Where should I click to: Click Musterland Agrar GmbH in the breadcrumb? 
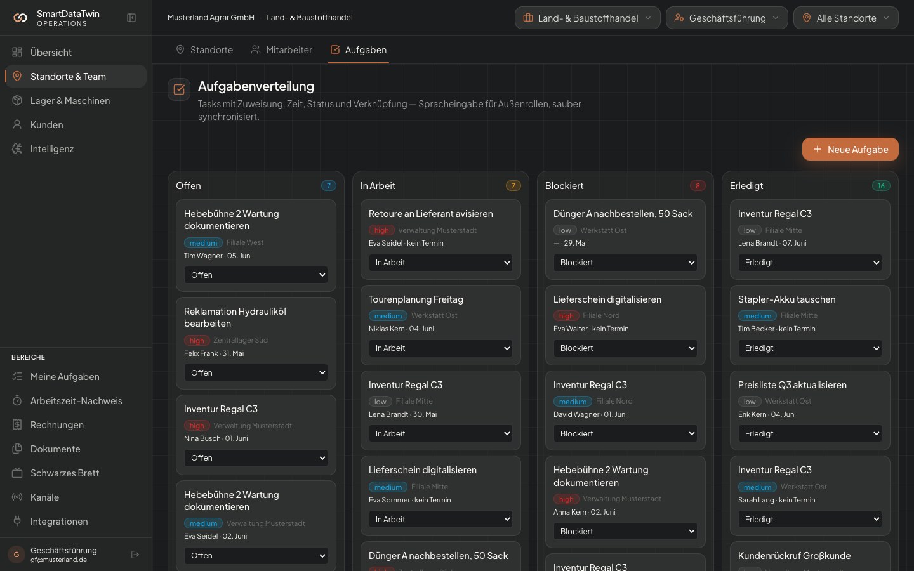pos(211,18)
